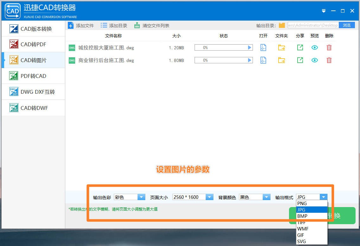Select PNG as the output format
Image resolution: width=360 pixels, height=246 pixels.
[302, 203]
